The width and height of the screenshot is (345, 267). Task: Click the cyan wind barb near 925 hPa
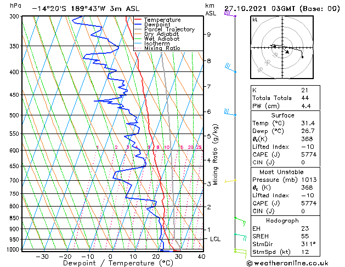240,236
